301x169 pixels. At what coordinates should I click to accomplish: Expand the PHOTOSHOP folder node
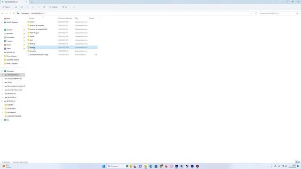tap(3, 108)
